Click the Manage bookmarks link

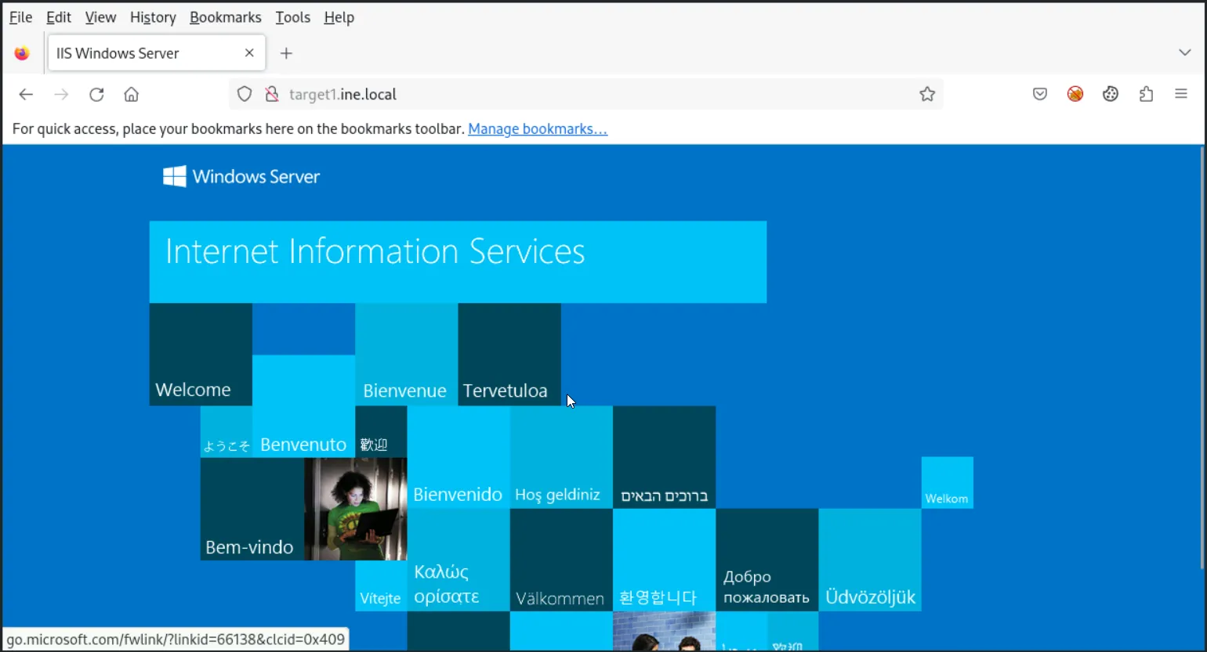pyautogui.click(x=538, y=129)
